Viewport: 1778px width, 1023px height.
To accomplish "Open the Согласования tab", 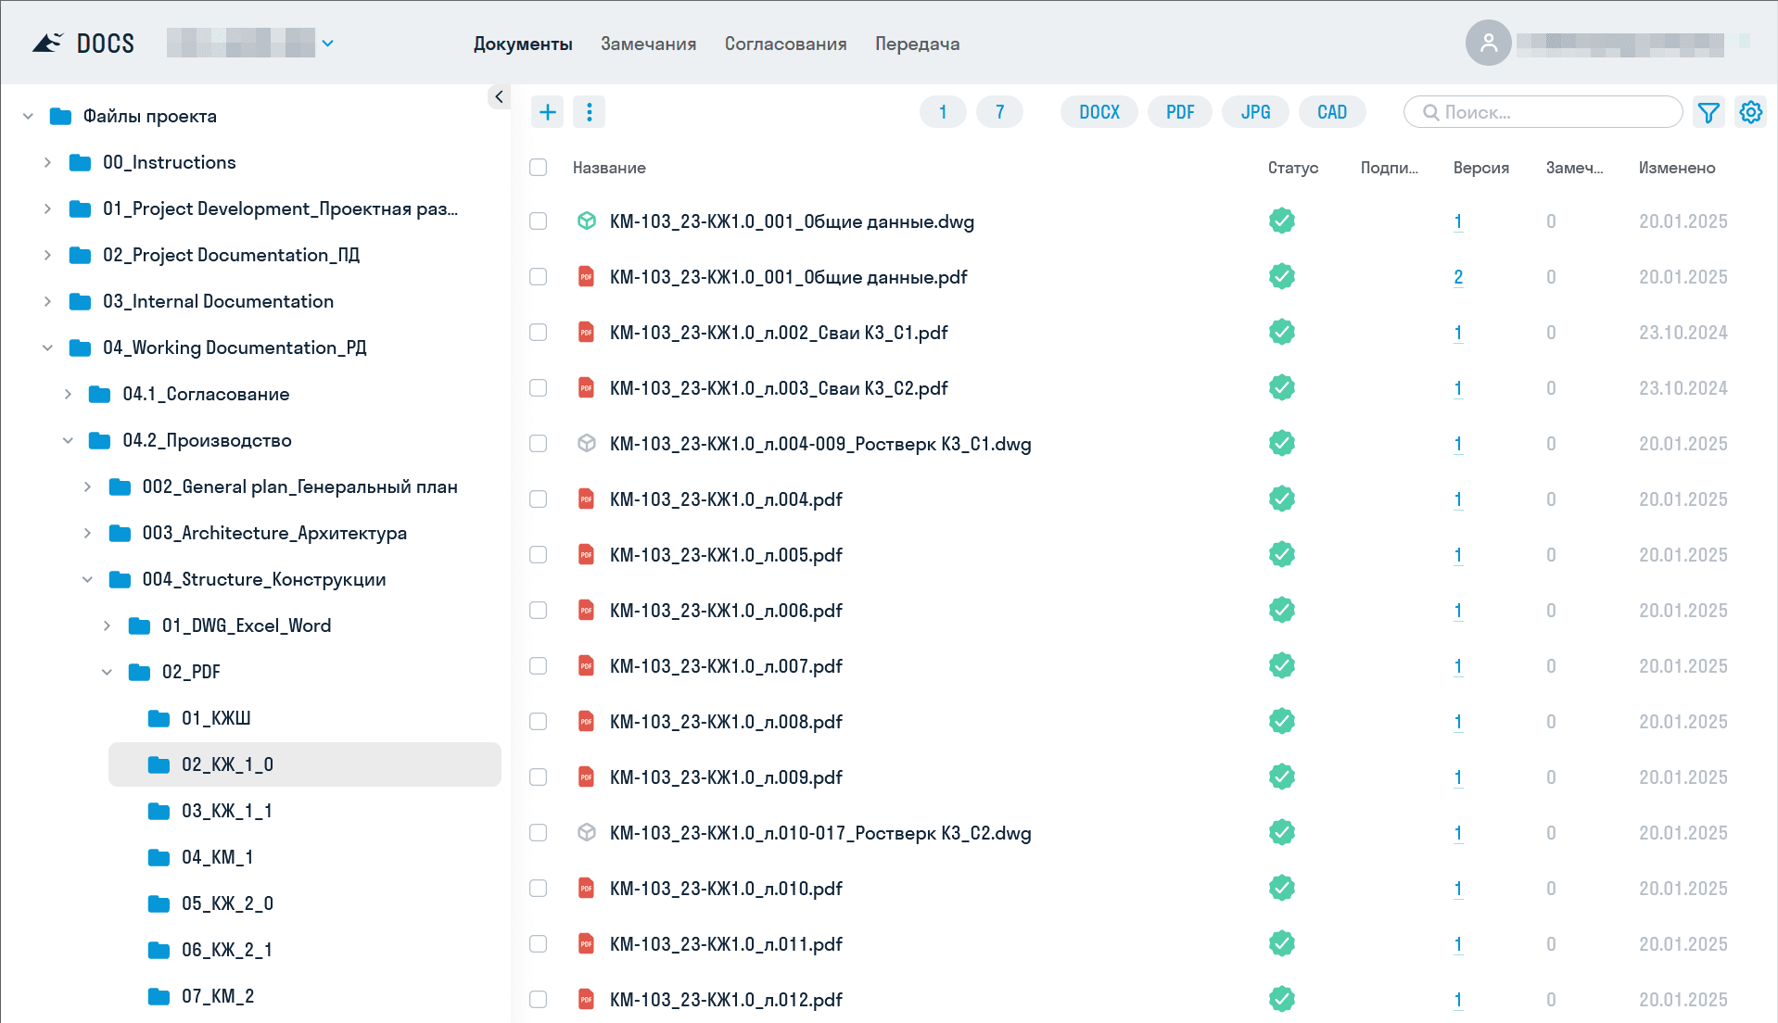I will (x=785, y=44).
